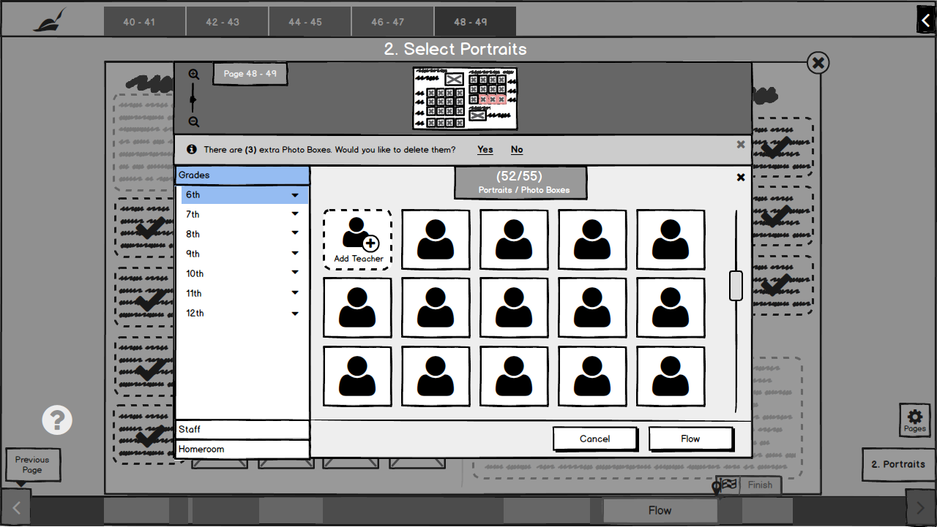Close the portraits panel with the X
Screen dimensions: 937x527
741,178
